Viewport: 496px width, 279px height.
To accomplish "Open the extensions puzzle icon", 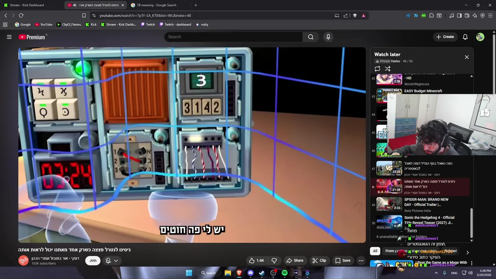I will click(x=431, y=15).
